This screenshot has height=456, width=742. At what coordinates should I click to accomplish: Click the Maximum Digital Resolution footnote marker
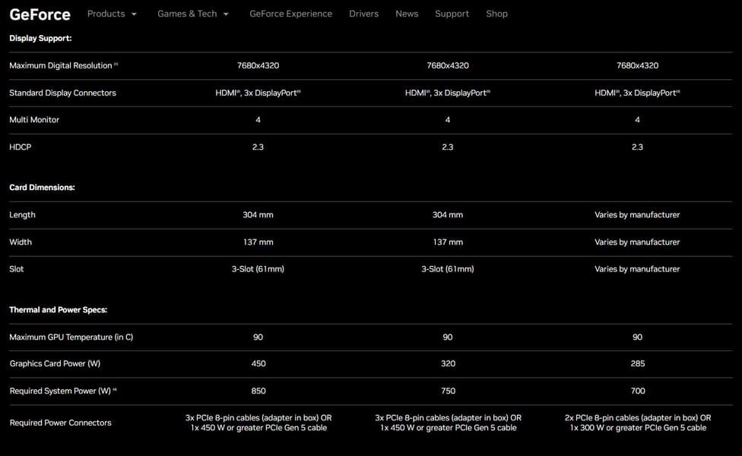tap(116, 65)
